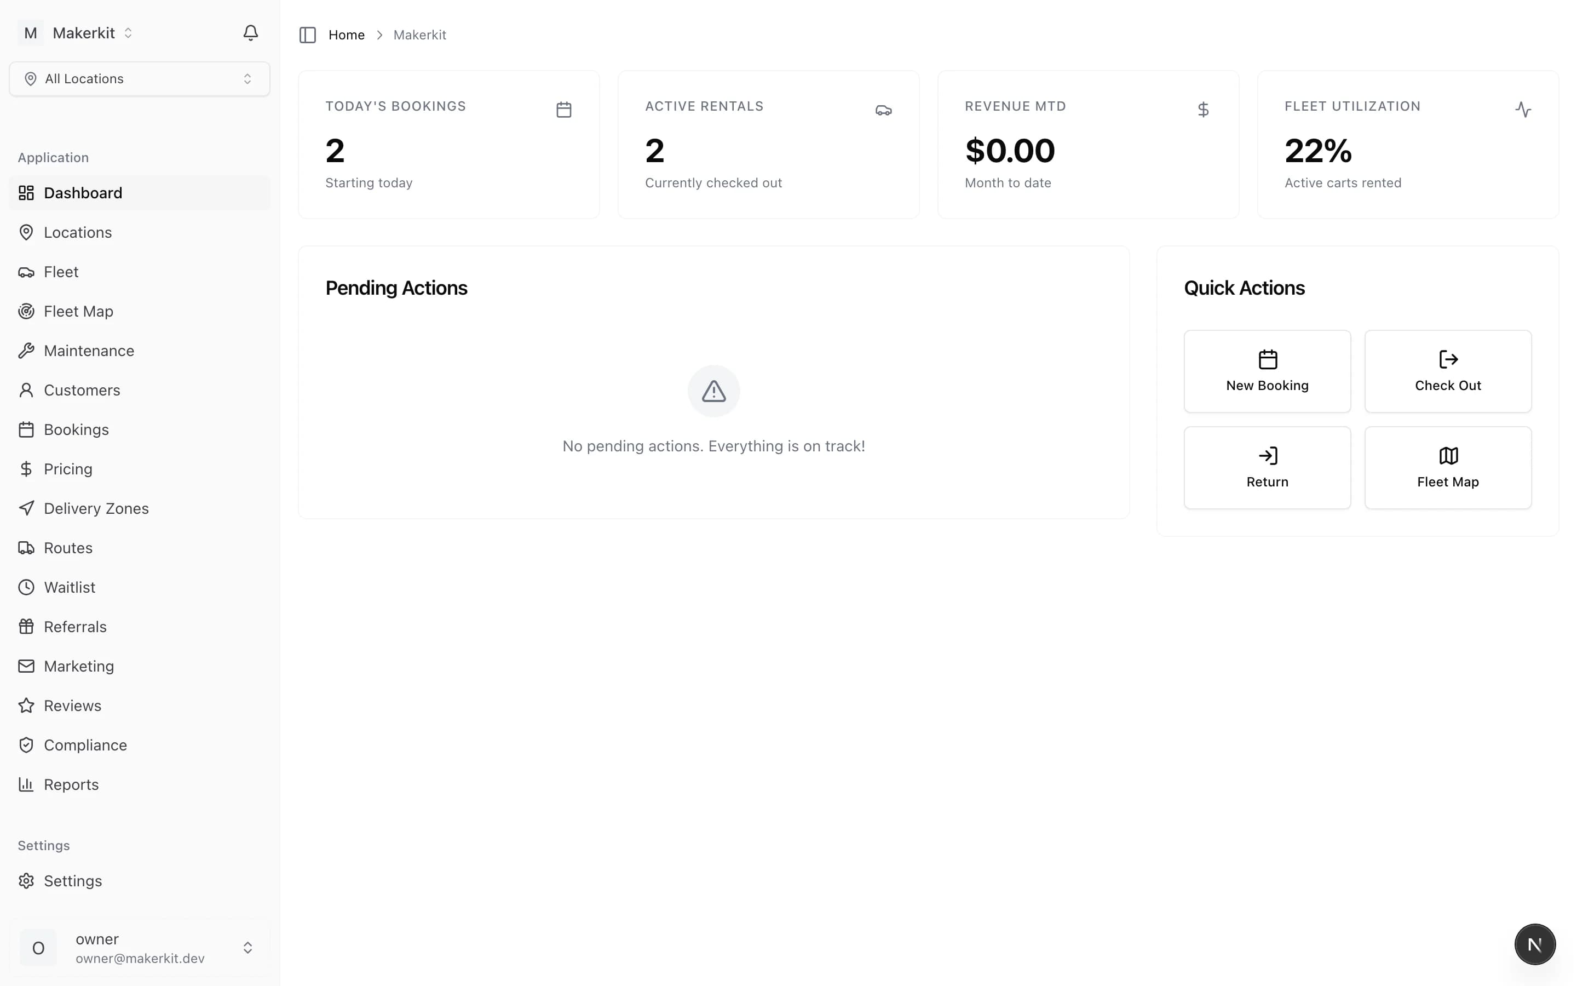This screenshot has height=986, width=1577.
Task: Select the Pricing dollar icon
Action: (x=26, y=468)
